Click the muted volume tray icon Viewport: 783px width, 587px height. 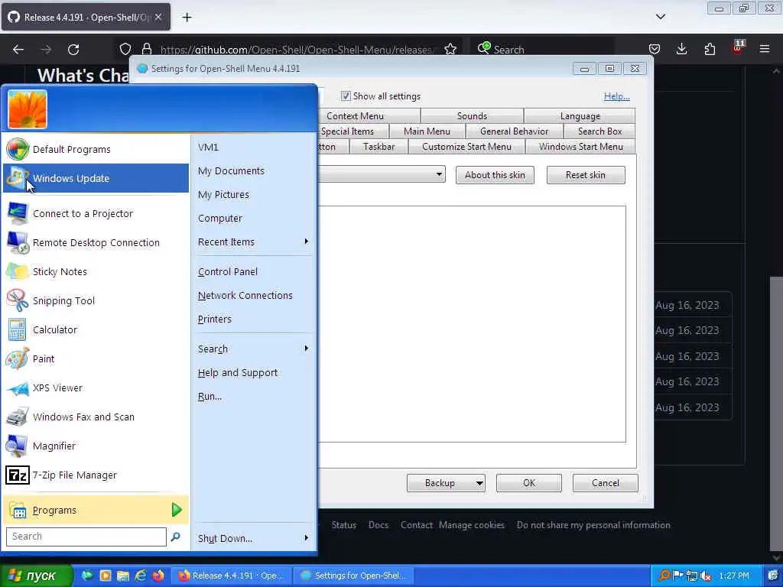(x=706, y=576)
